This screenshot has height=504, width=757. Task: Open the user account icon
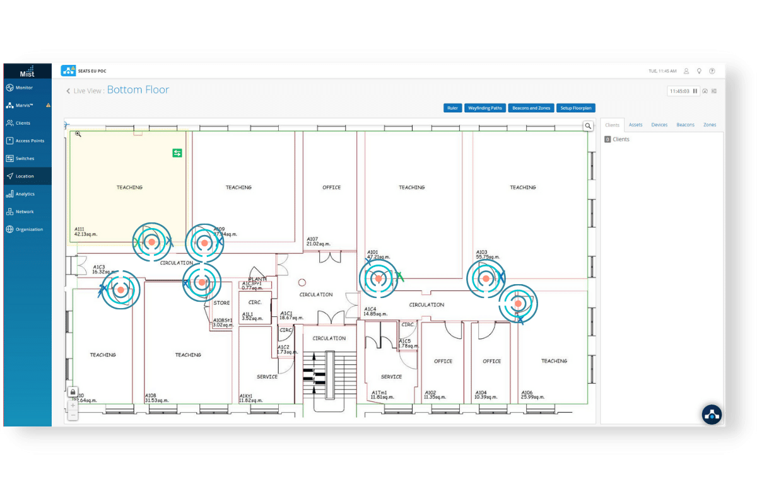pyautogui.click(x=686, y=71)
